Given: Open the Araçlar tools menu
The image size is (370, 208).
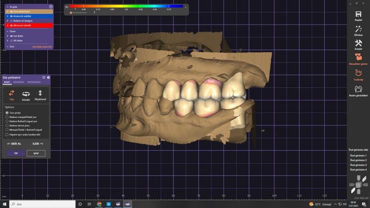Looking at the screenshot, I should pos(358,43).
